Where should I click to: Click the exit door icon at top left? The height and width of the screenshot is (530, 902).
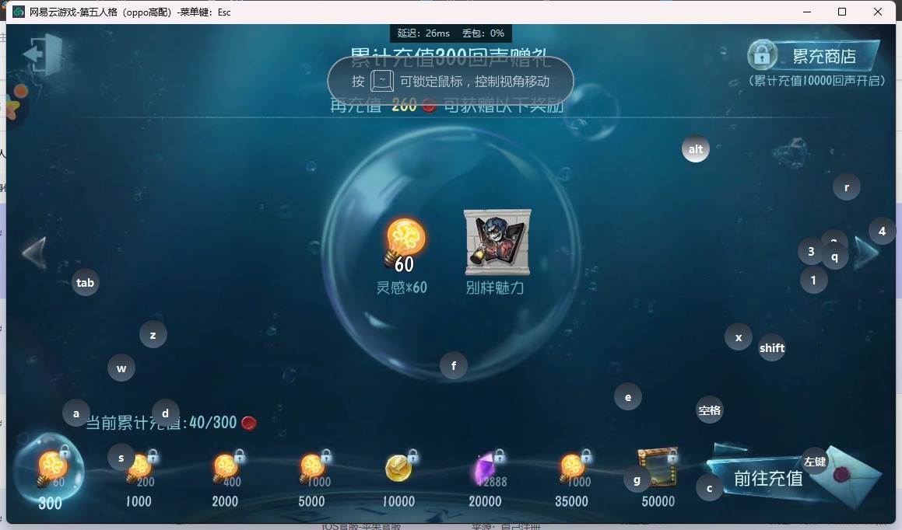click(x=43, y=54)
